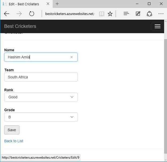This screenshot has width=167, height=162.
Task: Follow the Back to List link
Action: [14, 141]
